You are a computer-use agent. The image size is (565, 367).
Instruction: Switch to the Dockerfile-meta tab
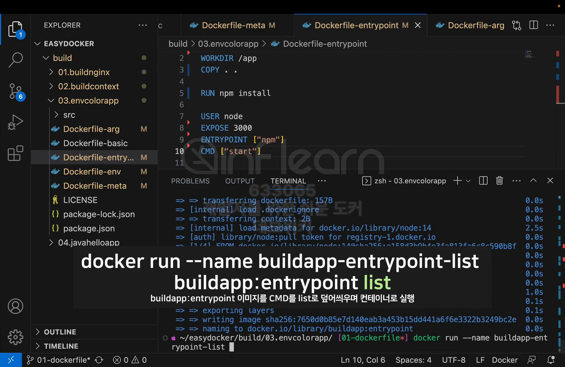237,25
